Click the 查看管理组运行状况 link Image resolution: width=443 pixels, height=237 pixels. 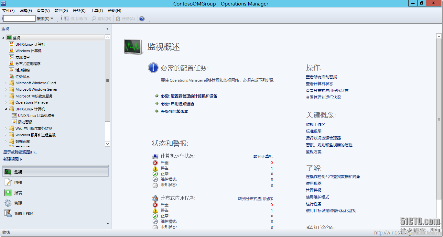point(323,97)
